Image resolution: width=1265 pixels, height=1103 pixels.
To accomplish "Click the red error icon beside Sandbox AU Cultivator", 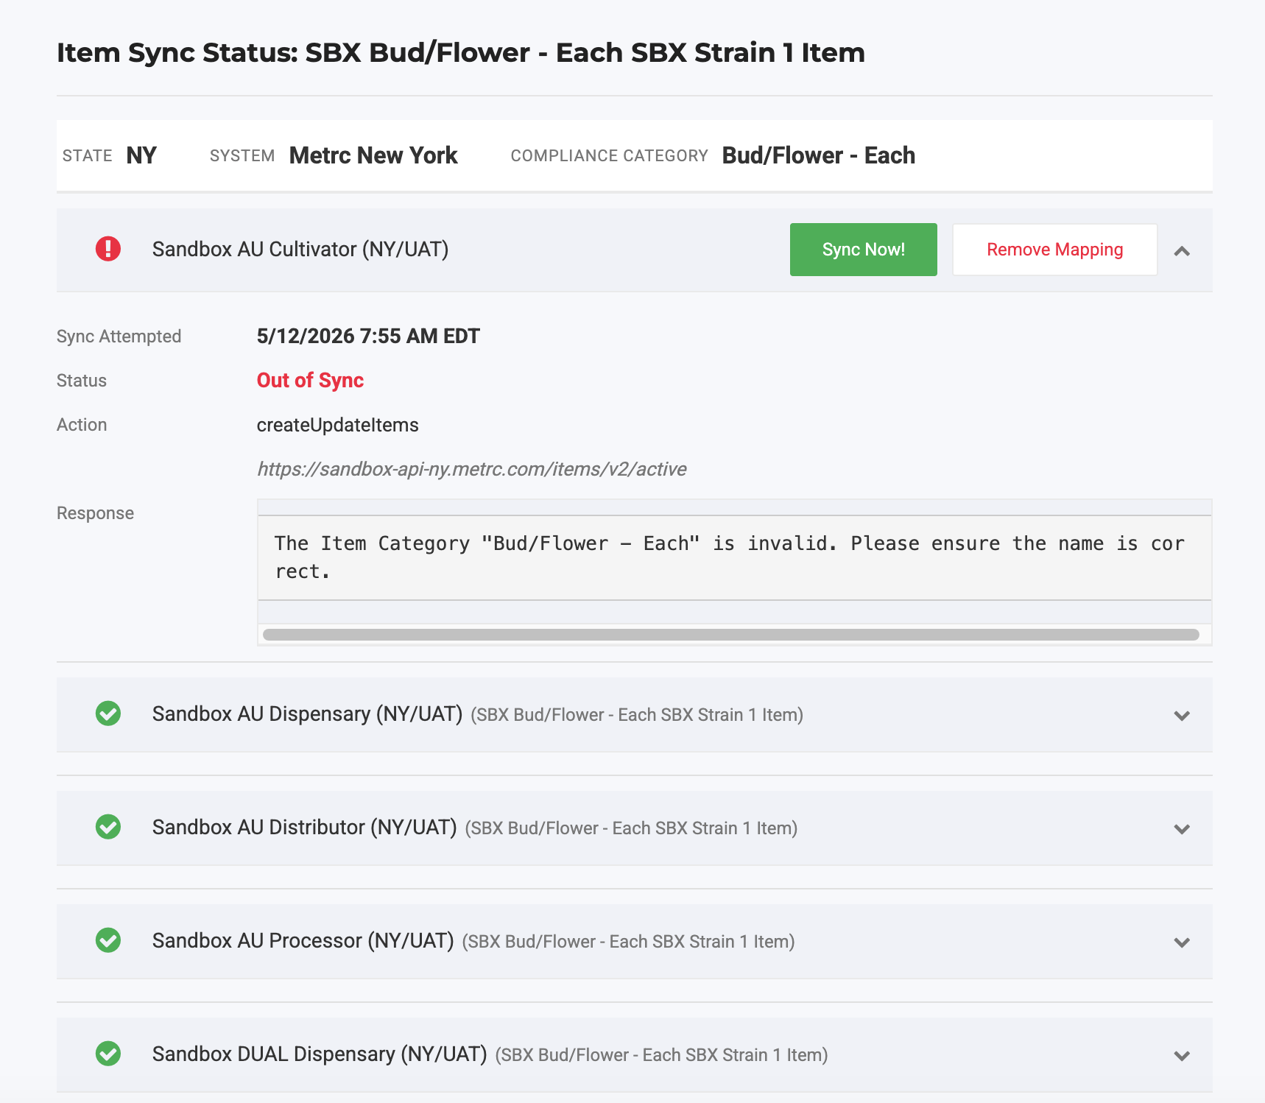I will click(x=108, y=249).
